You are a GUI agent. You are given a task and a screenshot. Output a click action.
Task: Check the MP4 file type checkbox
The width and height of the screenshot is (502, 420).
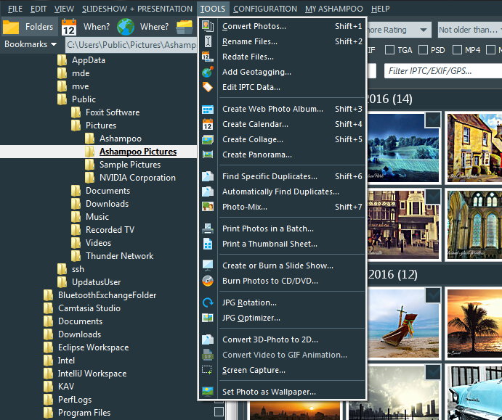click(458, 50)
